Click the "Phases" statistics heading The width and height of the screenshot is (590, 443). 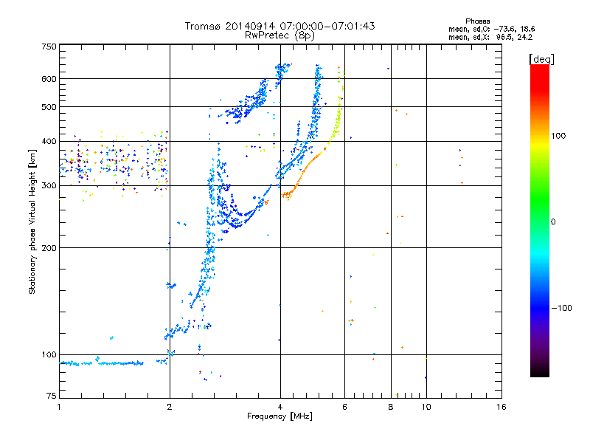(477, 21)
